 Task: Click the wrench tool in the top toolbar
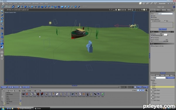click(79, 7)
